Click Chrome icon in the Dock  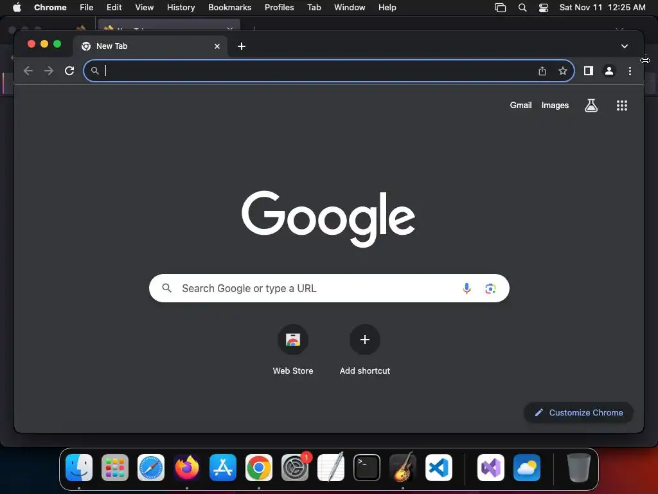tap(259, 468)
